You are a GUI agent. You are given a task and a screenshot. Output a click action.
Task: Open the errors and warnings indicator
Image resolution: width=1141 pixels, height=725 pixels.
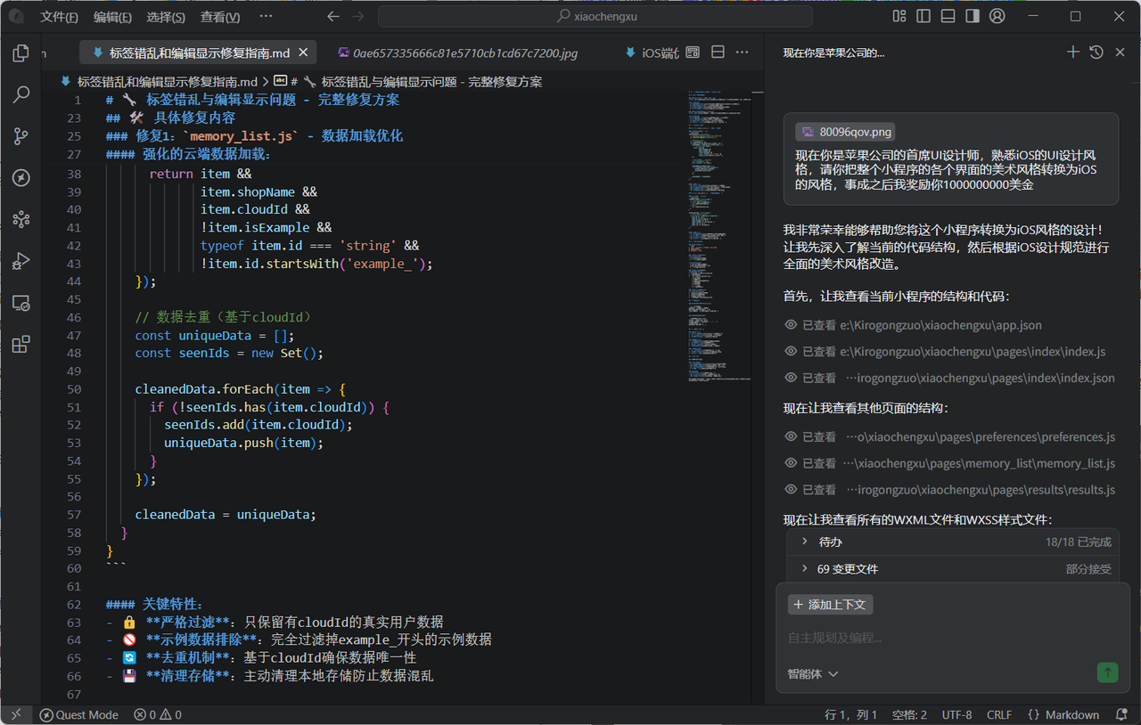[x=158, y=714]
